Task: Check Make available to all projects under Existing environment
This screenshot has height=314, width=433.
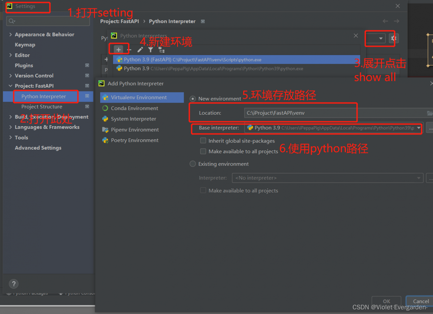Action: tap(203, 190)
